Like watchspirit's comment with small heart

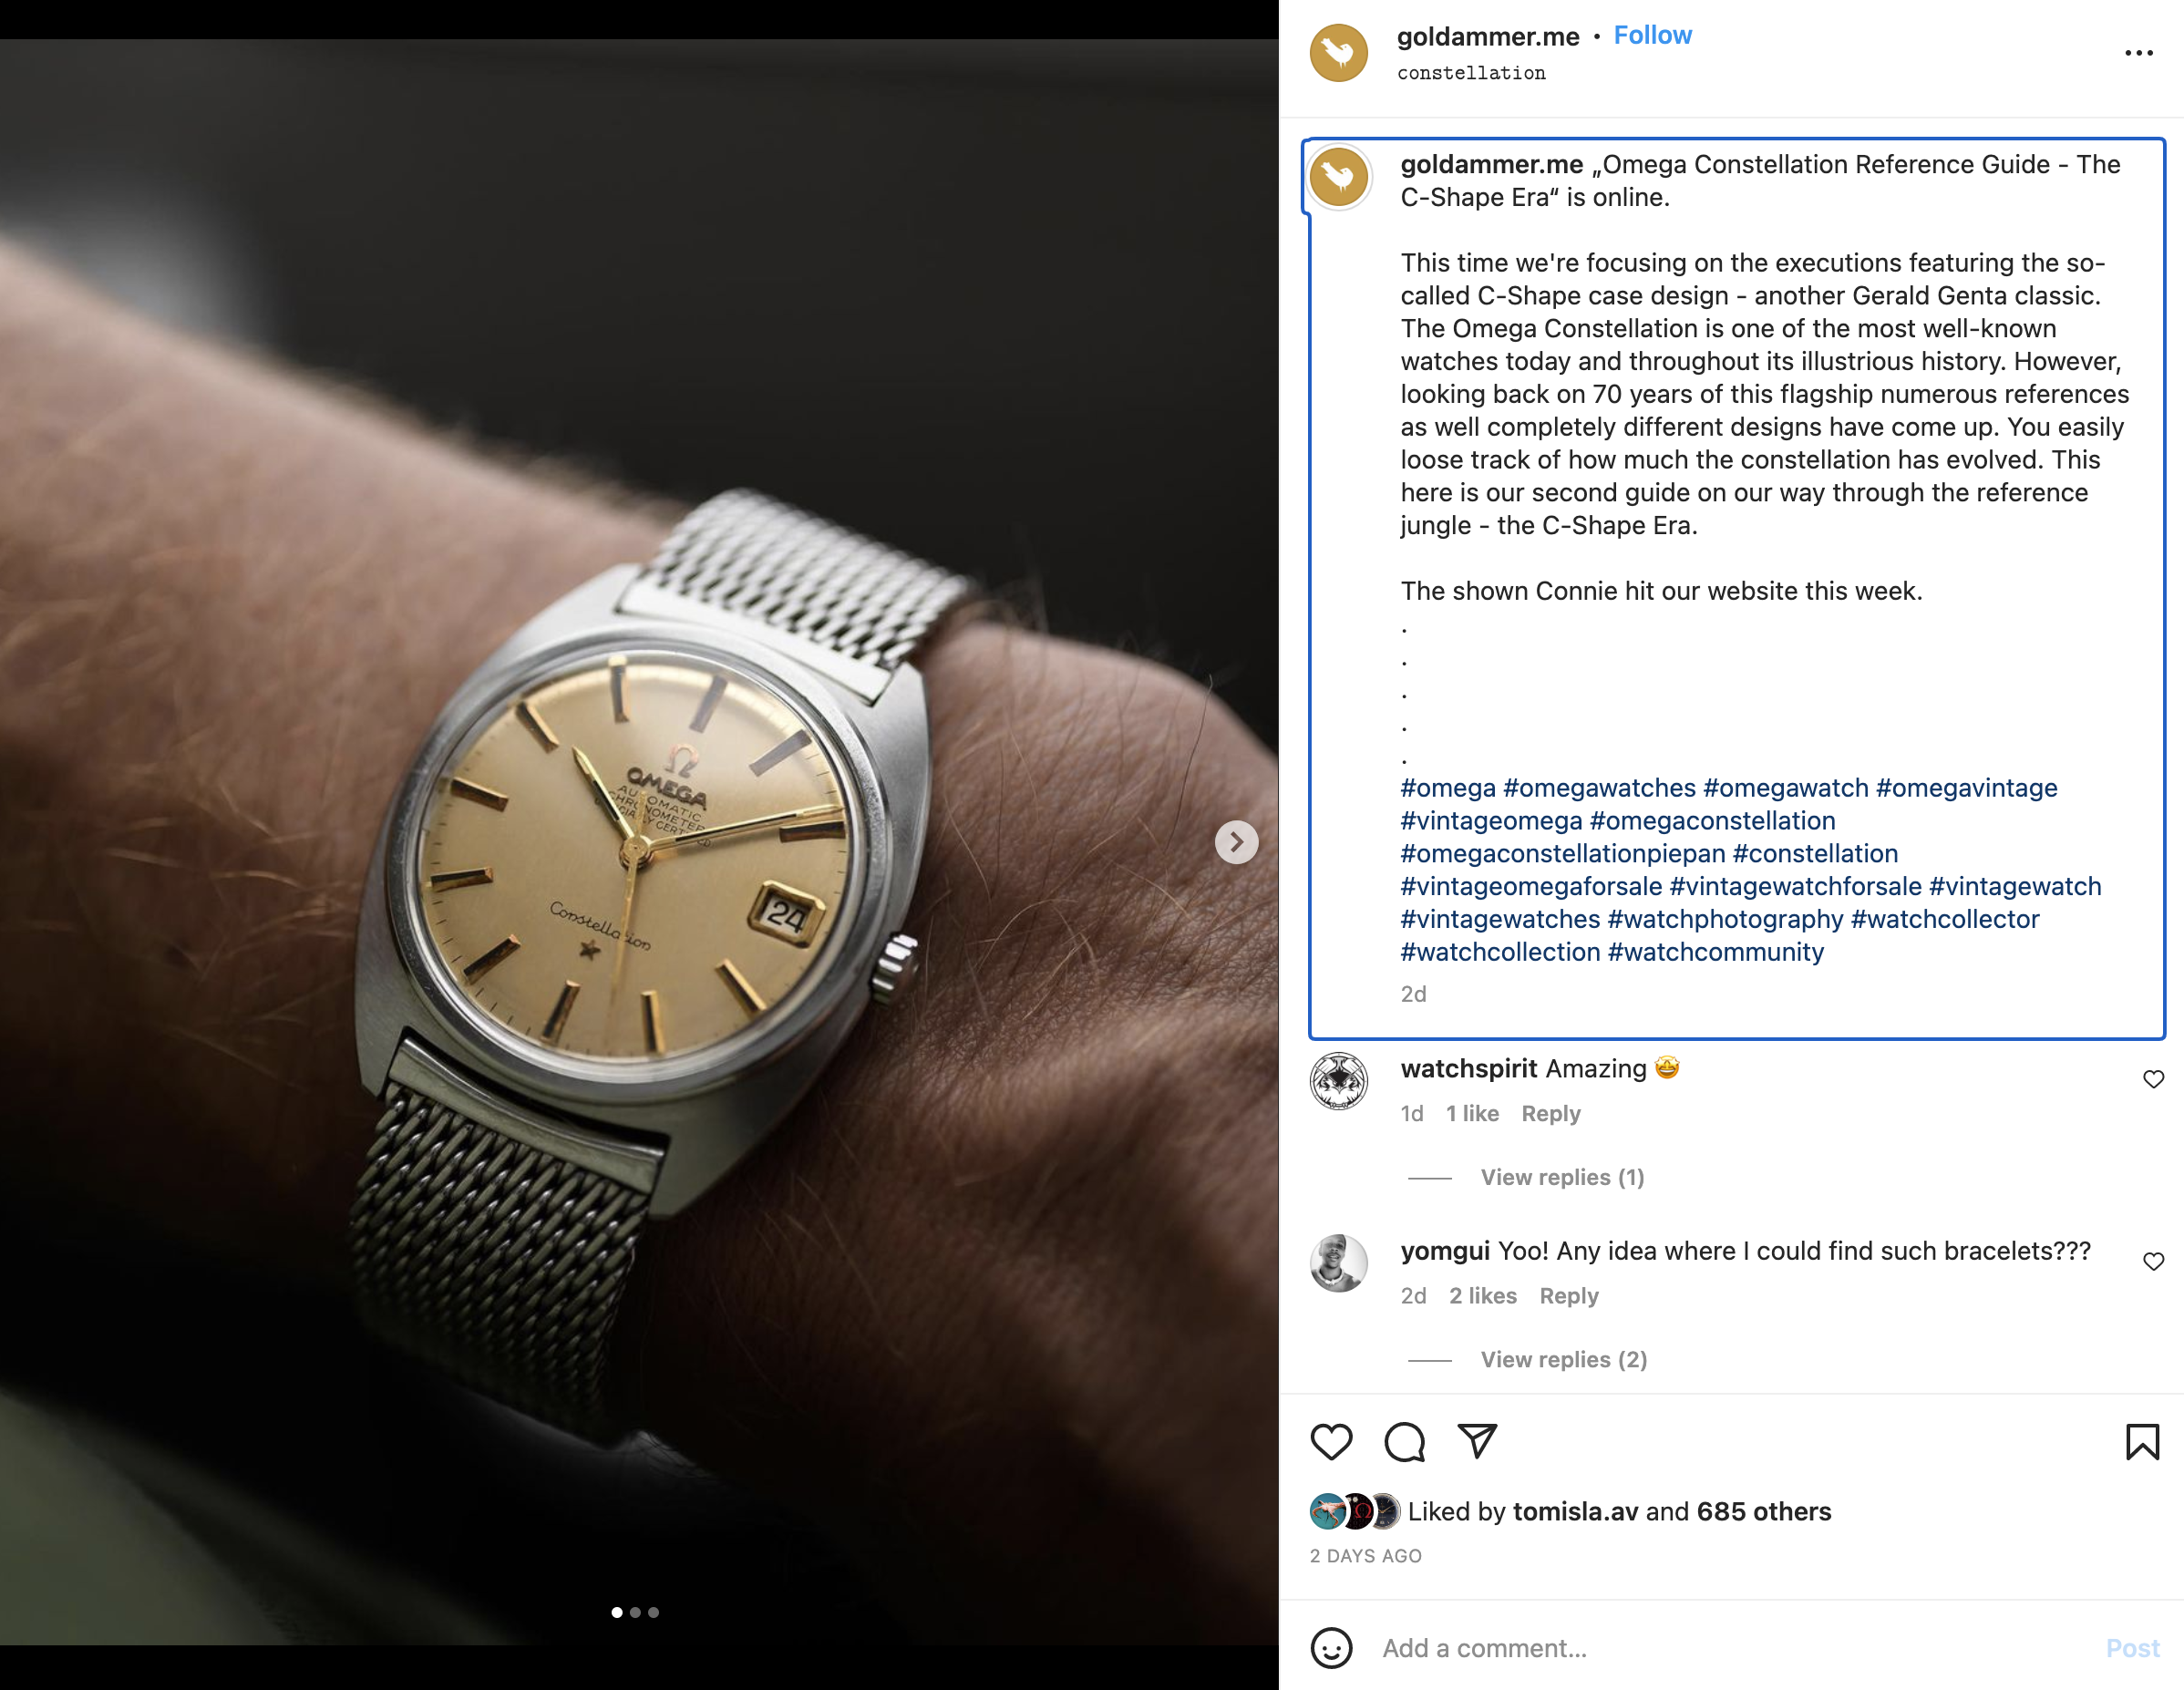2153,1079
